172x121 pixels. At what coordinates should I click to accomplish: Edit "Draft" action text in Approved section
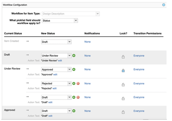[50, 116]
